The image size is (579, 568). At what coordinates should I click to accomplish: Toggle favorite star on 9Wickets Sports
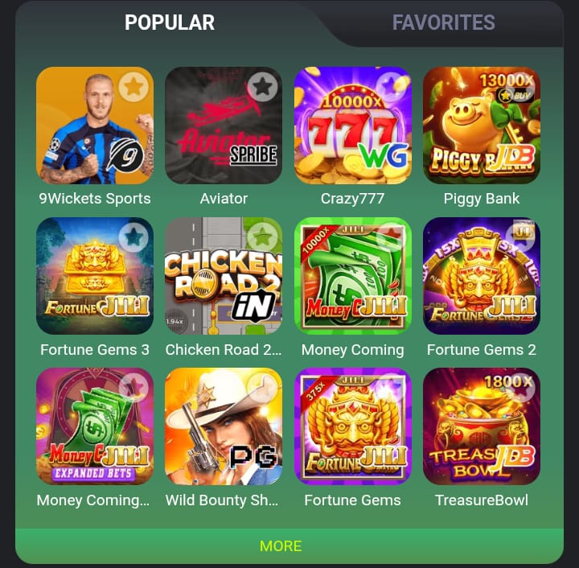point(133,87)
